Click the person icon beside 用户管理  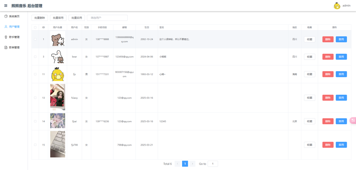pos(6,27)
